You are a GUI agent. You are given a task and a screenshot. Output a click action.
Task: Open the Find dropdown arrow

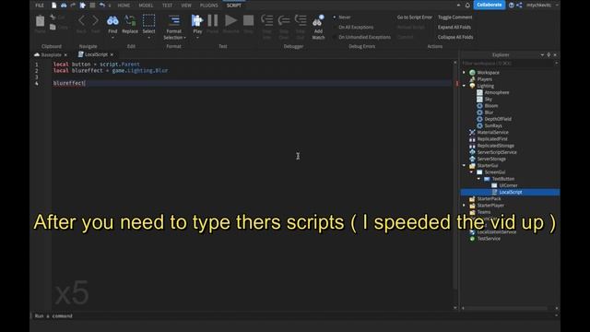tap(112, 38)
